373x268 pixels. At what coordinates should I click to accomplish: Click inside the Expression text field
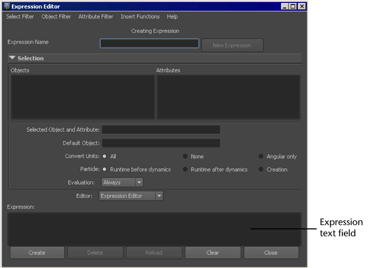(154, 229)
